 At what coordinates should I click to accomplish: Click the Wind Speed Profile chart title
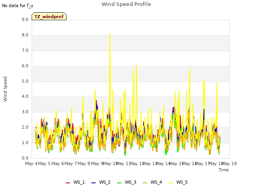click(126, 4)
